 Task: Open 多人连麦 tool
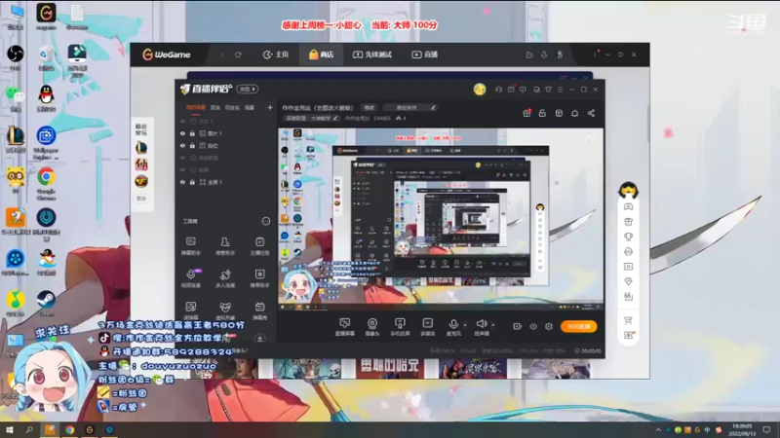pos(225,278)
